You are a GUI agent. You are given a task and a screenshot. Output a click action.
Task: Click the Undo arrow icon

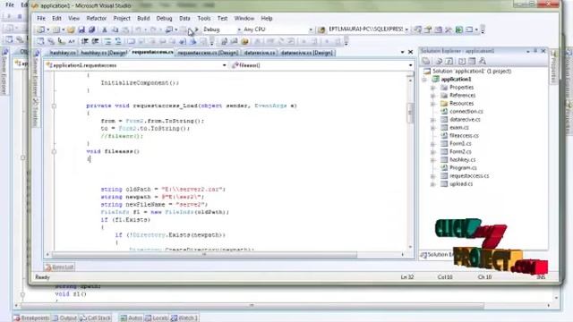(139, 30)
